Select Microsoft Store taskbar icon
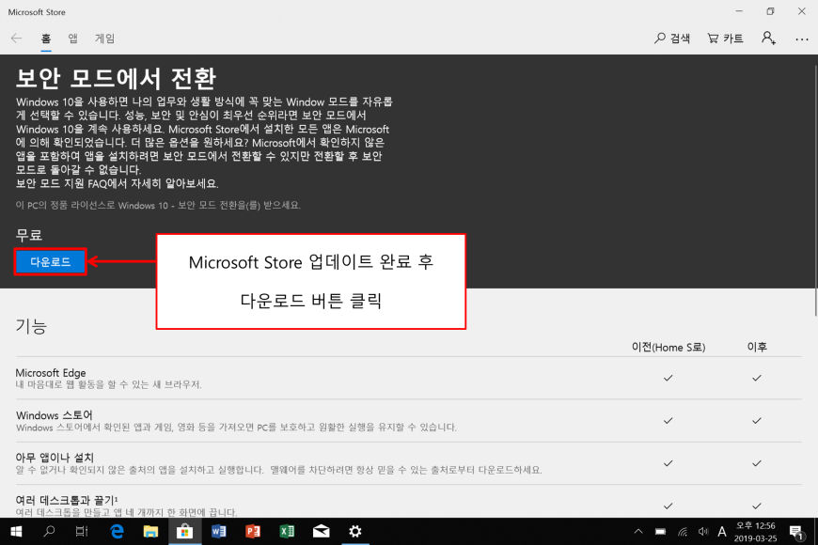The width and height of the screenshot is (818, 545). tap(184, 532)
